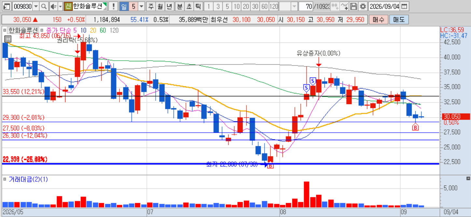Click the candlestick compare chart icon
This screenshot has height=217, width=471.
[x=336, y=6]
